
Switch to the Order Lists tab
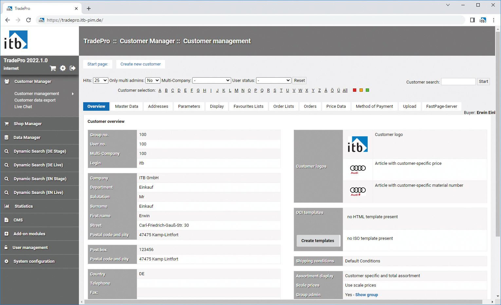tap(284, 106)
